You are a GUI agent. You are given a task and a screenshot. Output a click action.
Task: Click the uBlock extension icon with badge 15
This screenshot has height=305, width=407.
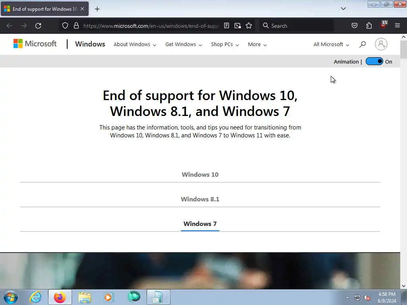click(384, 25)
